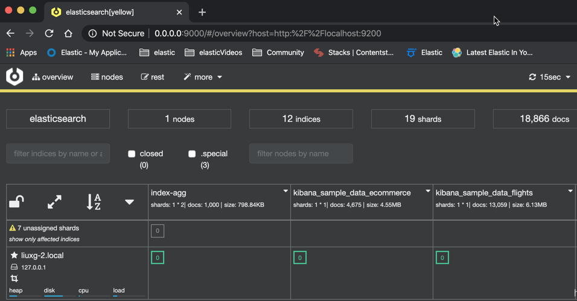Image resolution: width=577 pixels, height=301 pixels.
Task: Select shard 0 of kibana_sample_data_flights
Action: click(x=442, y=258)
